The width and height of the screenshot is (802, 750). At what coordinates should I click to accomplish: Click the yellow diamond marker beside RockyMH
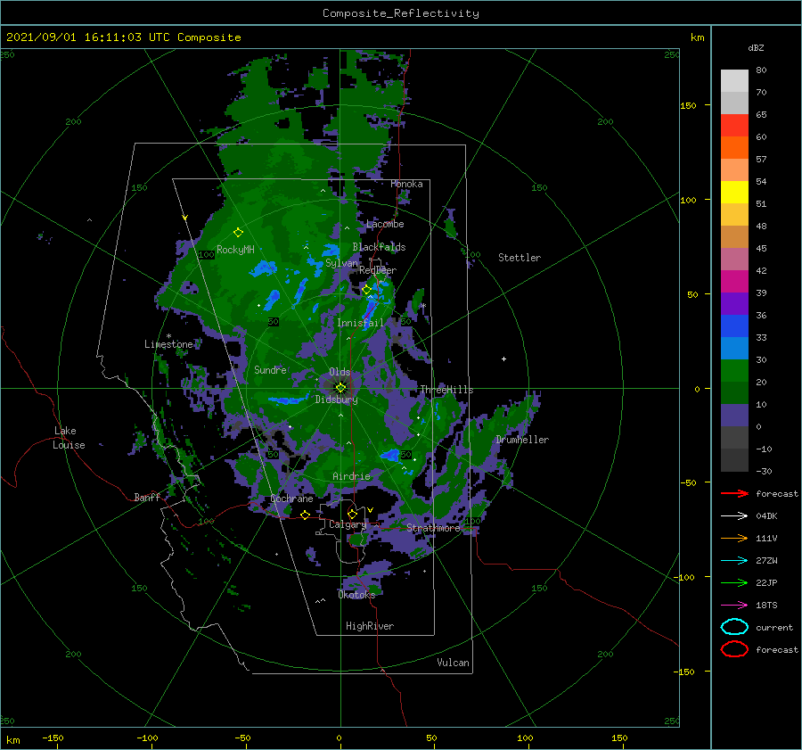(238, 233)
